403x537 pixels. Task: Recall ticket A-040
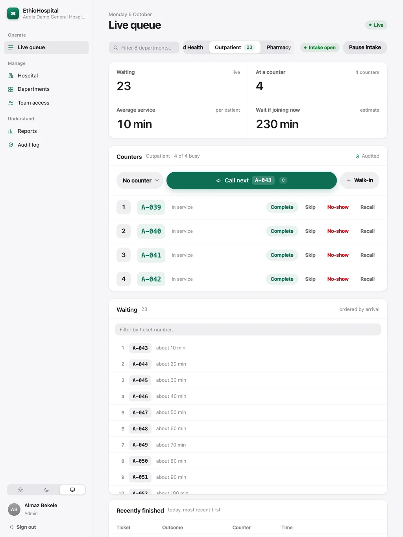pos(368,231)
